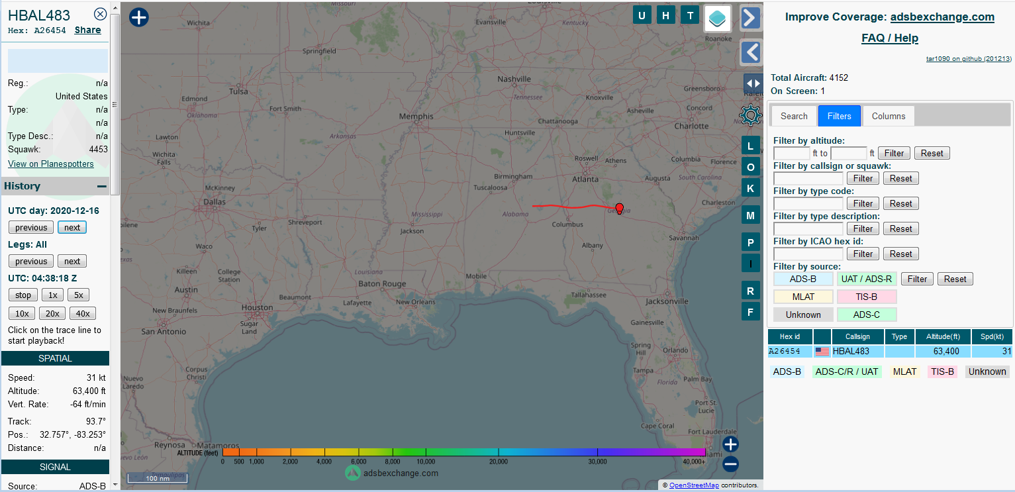Reset the type code filter
The width and height of the screenshot is (1015, 492).
point(900,203)
